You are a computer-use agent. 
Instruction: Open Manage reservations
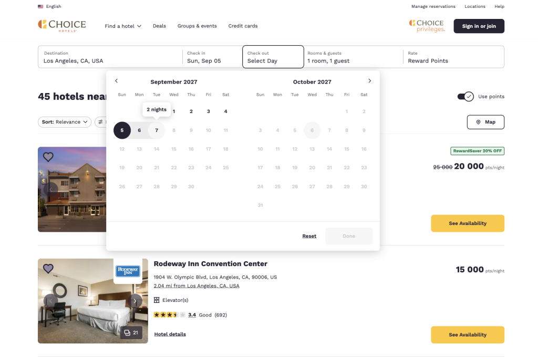pos(433,6)
